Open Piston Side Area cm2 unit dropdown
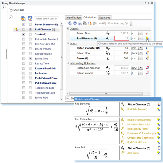Screen dimensions: 163x163 pyautogui.click(x=141, y=68)
